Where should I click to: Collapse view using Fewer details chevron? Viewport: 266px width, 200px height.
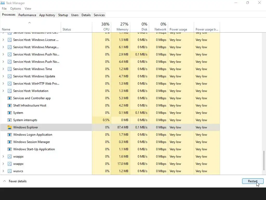pos(5,181)
